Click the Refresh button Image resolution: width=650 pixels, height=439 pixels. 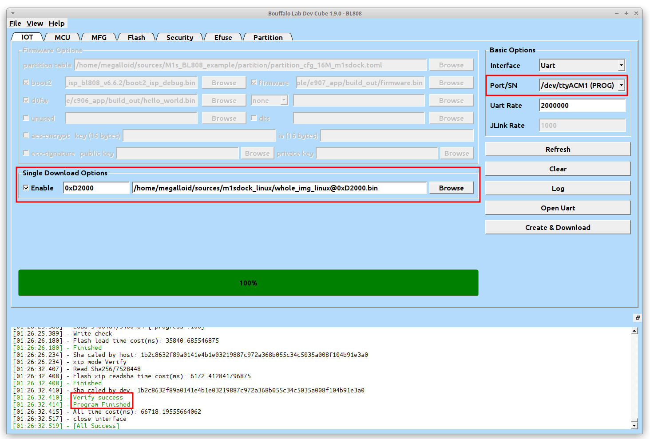(558, 149)
